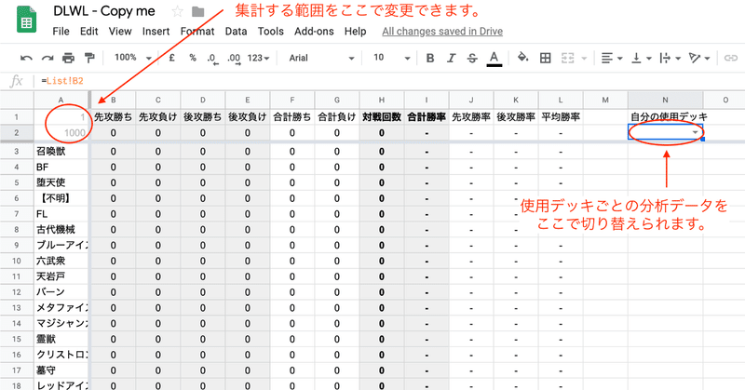Viewport: 745px width, 390px height.
Task: Click the formula bar containing =List!B2
Action: coord(389,81)
